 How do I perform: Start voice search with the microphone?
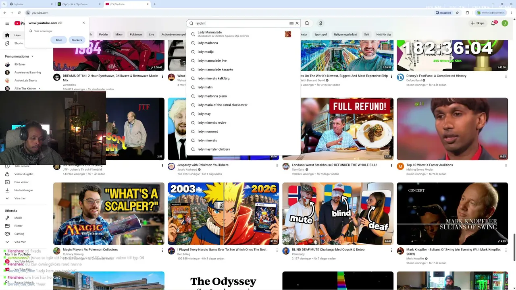click(320, 23)
